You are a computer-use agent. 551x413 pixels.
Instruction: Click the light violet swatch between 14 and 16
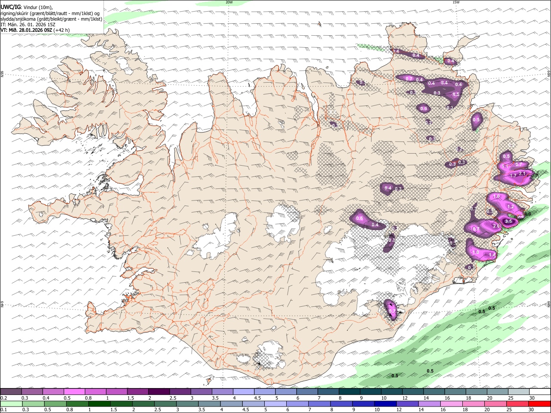(x=430, y=404)
